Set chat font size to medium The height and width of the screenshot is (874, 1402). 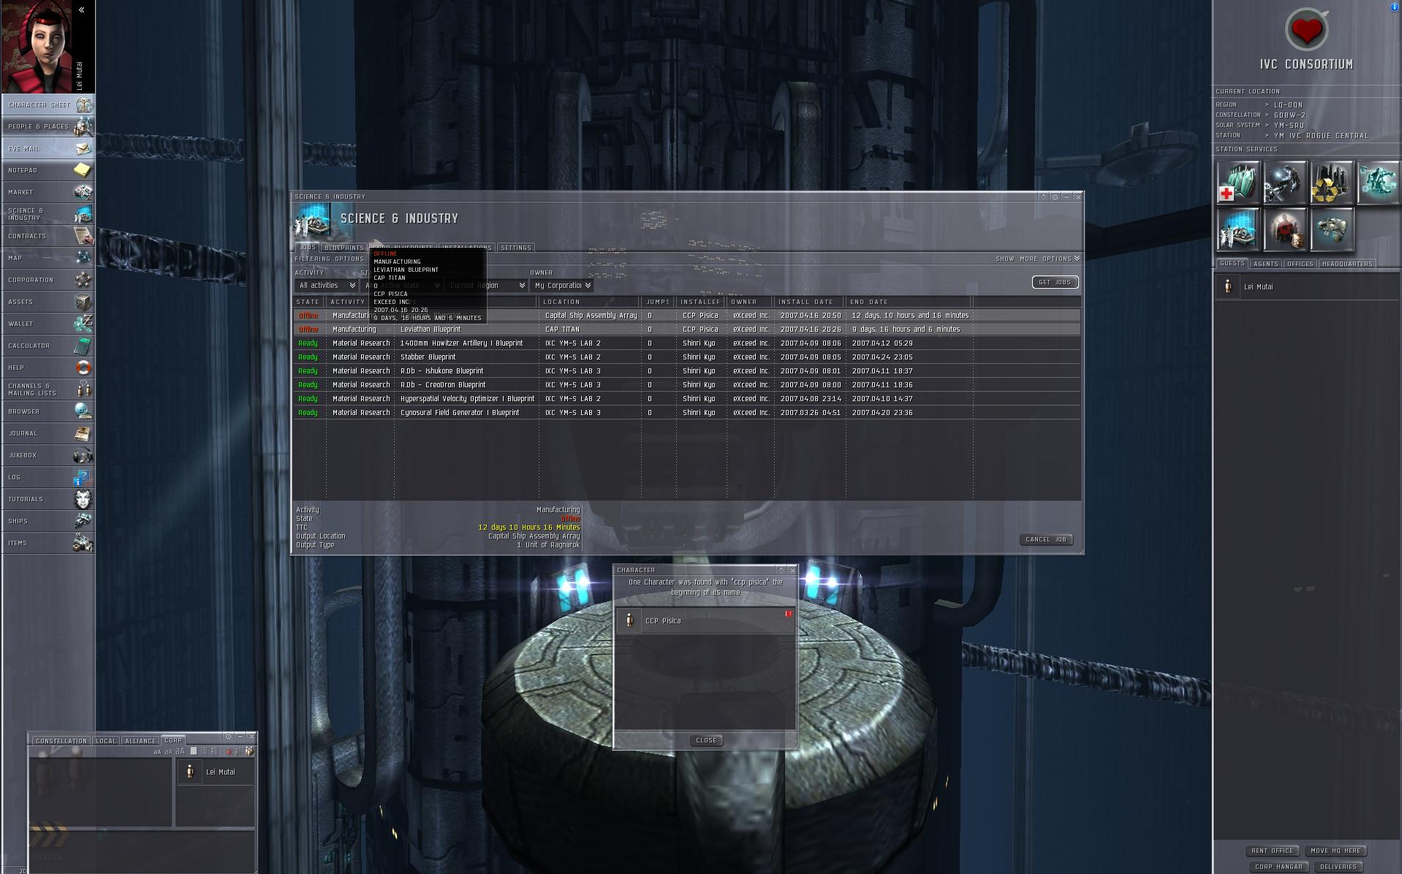(x=168, y=752)
